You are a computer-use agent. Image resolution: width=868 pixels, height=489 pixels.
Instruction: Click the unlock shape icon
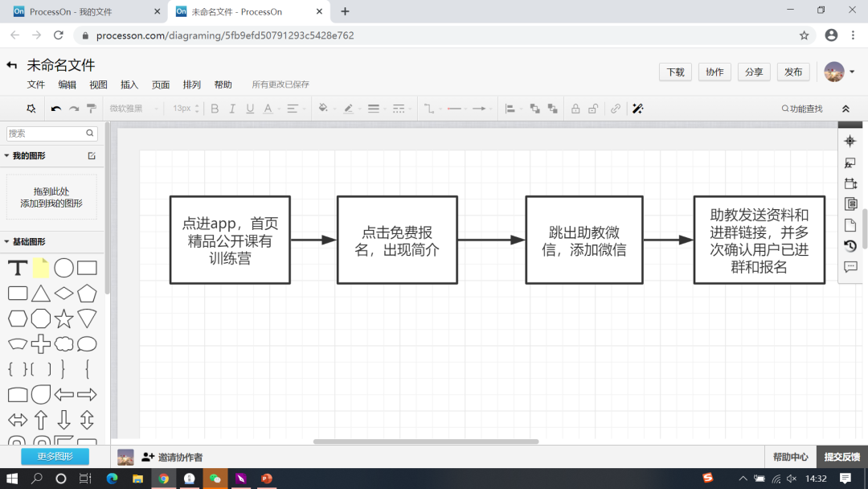tap(593, 108)
